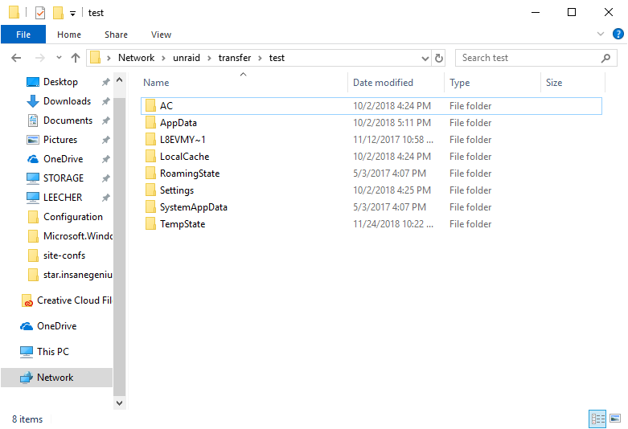The width and height of the screenshot is (628, 429).
Task: Open the File ribbon tab
Action: pyautogui.click(x=23, y=35)
